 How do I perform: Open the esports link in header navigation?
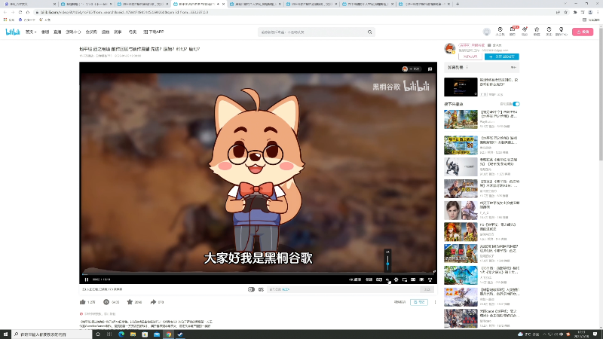pos(118,32)
